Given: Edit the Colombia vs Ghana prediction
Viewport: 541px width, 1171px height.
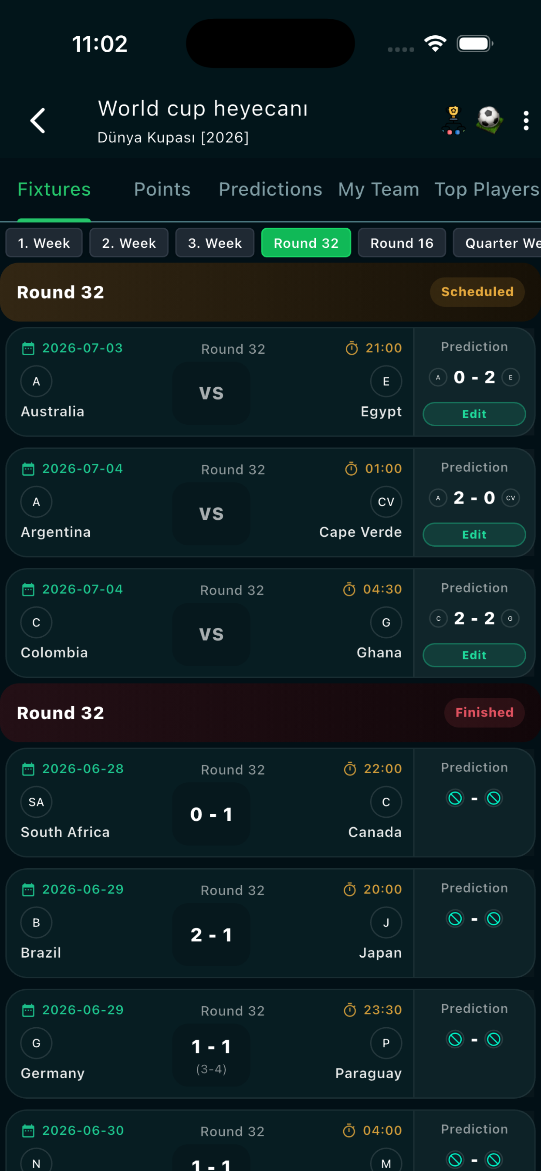Looking at the screenshot, I should pyautogui.click(x=474, y=655).
